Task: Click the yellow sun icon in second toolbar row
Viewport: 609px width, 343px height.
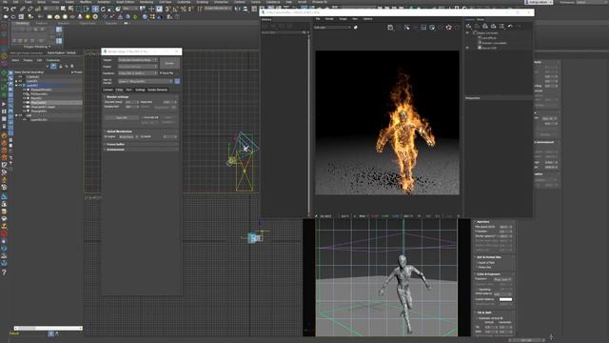Action: pyautogui.click(x=88, y=17)
